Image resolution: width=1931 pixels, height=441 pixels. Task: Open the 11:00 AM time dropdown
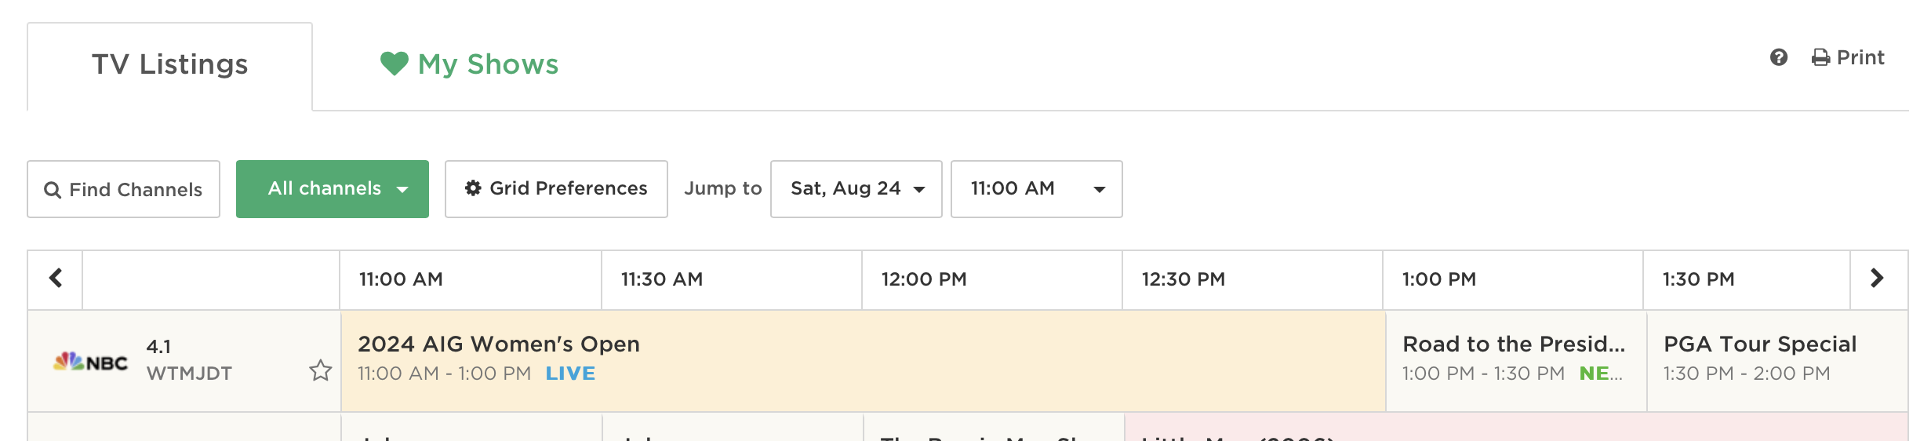[x=1036, y=189]
